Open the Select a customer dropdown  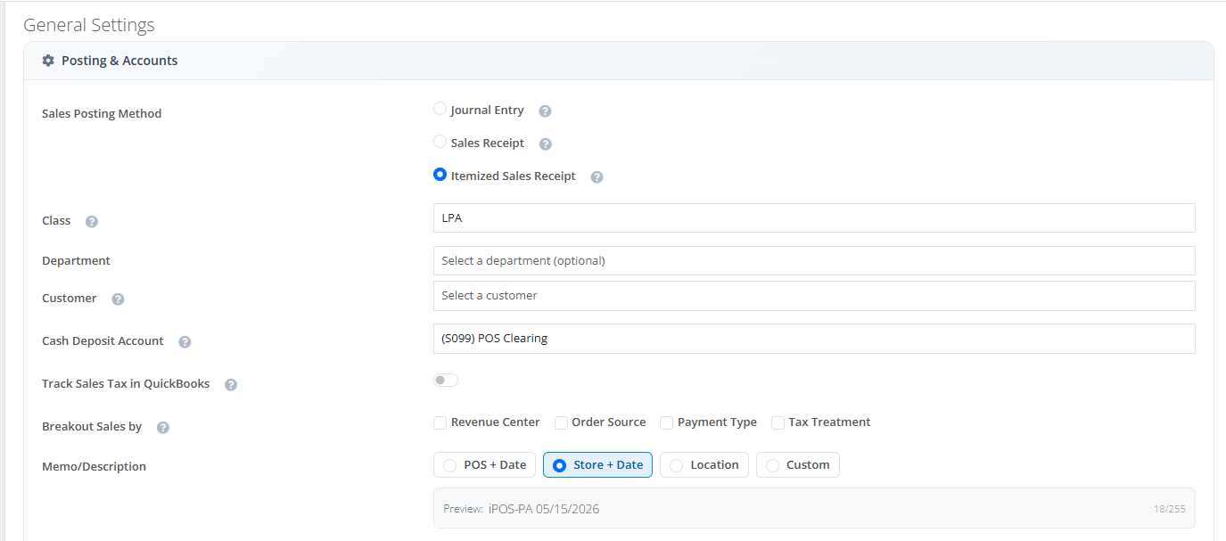click(x=814, y=296)
